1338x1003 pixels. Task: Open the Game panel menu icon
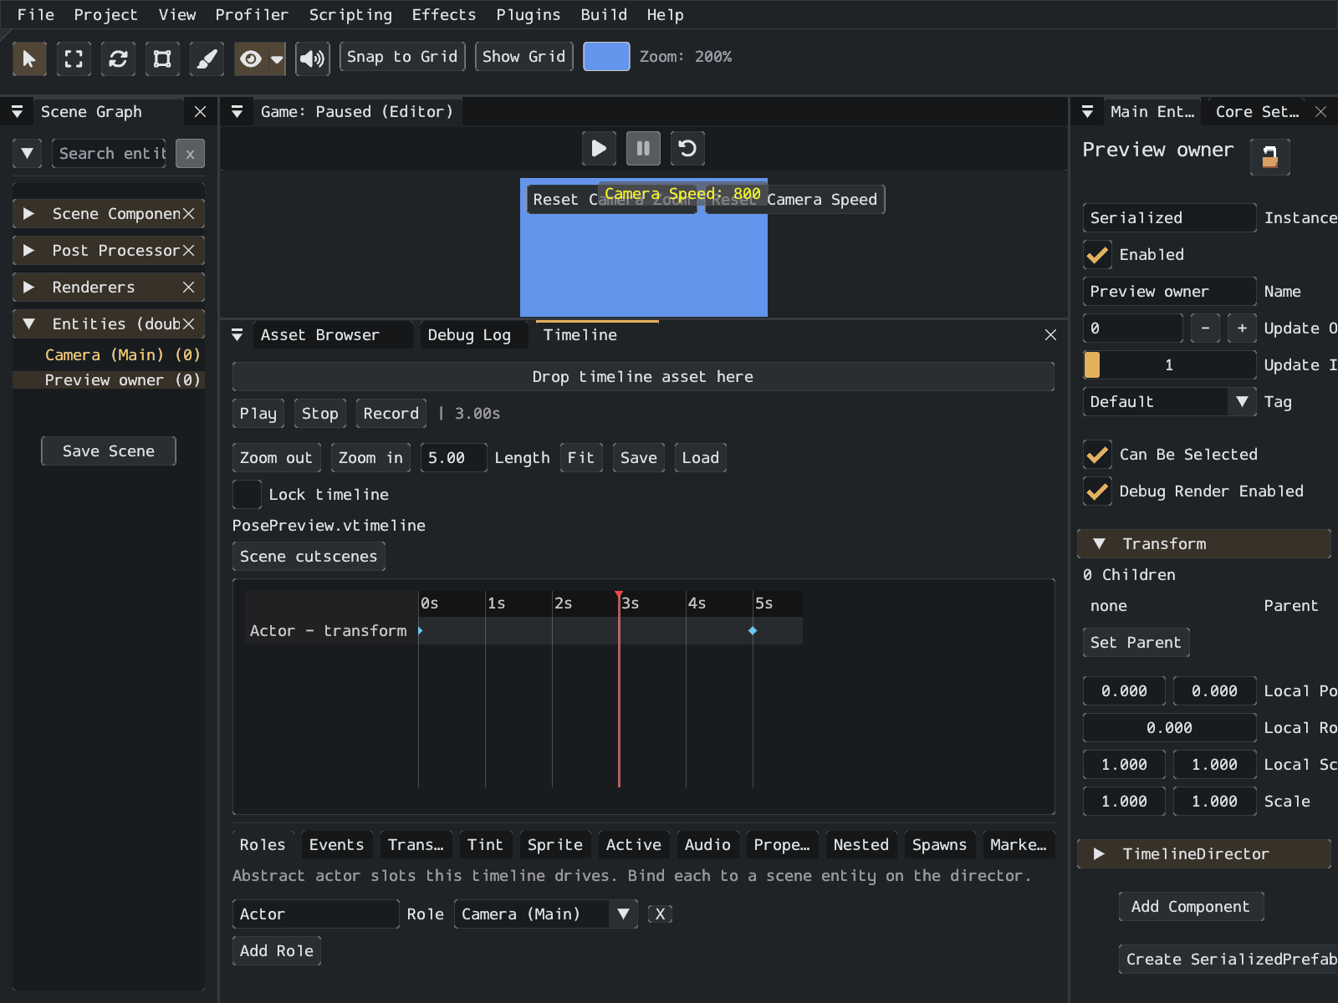coord(237,111)
